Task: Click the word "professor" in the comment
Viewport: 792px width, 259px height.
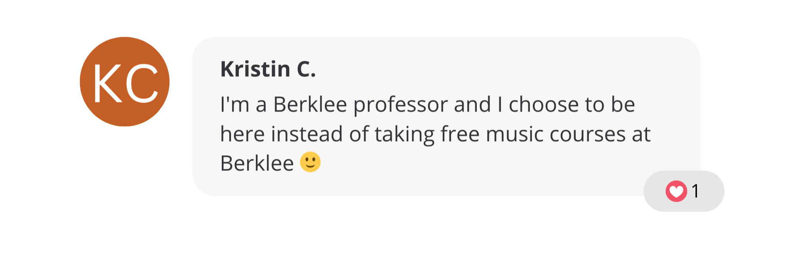Action: pyautogui.click(x=400, y=105)
